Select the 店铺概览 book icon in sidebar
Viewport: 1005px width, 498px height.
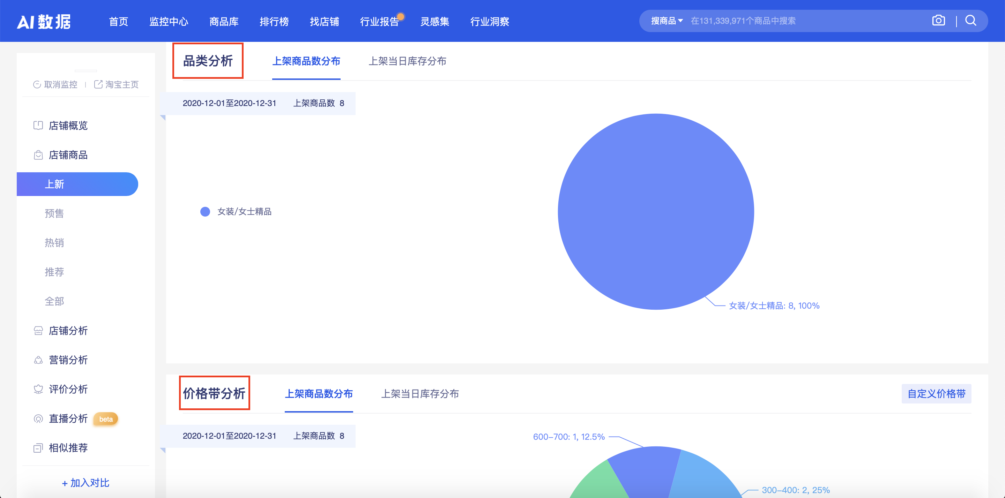click(x=38, y=125)
